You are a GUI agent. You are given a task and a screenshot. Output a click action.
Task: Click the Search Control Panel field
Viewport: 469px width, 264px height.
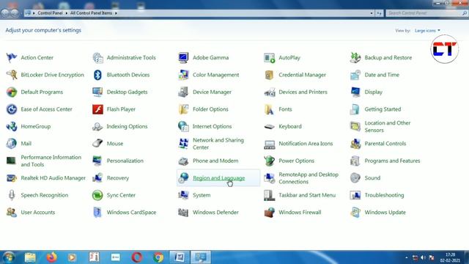pyautogui.click(x=426, y=13)
